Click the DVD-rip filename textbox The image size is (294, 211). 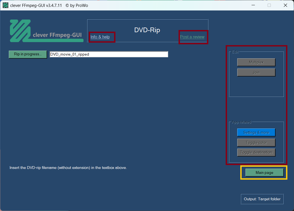coord(109,54)
